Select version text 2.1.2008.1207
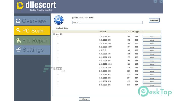 (105, 67)
